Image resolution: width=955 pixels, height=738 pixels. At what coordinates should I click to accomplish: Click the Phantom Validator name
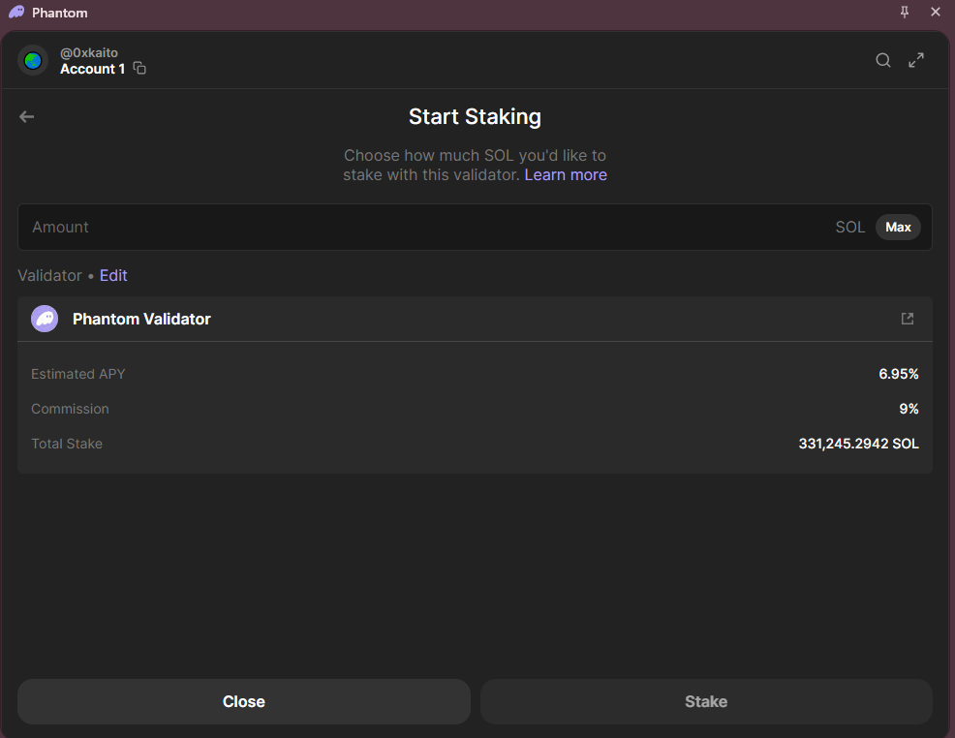pos(141,319)
